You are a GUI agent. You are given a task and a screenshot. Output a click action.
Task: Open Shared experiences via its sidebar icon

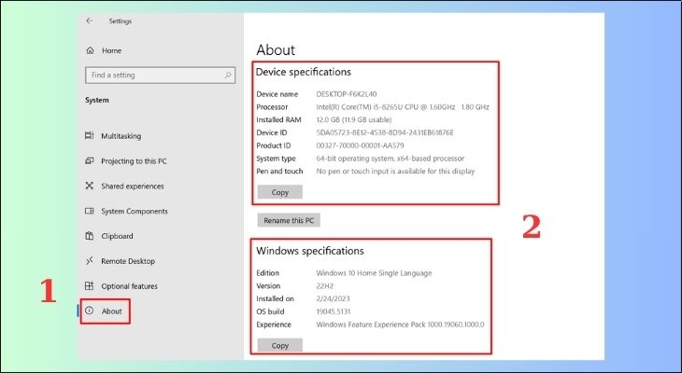click(x=90, y=186)
